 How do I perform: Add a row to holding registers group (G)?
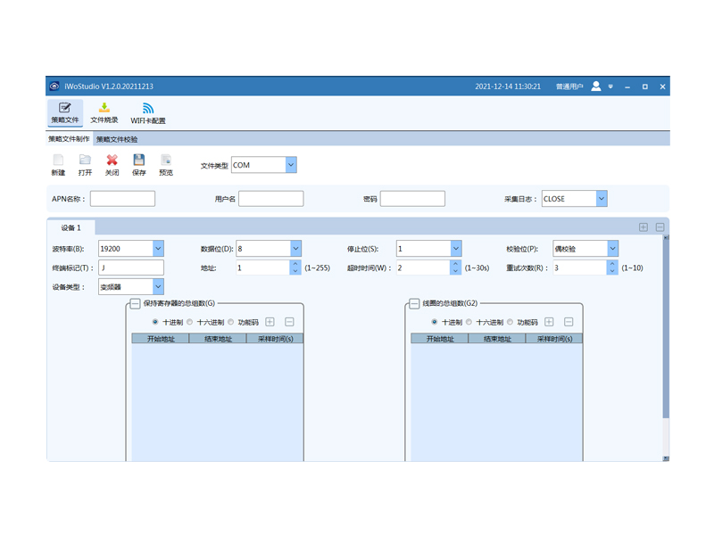click(270, 322)
